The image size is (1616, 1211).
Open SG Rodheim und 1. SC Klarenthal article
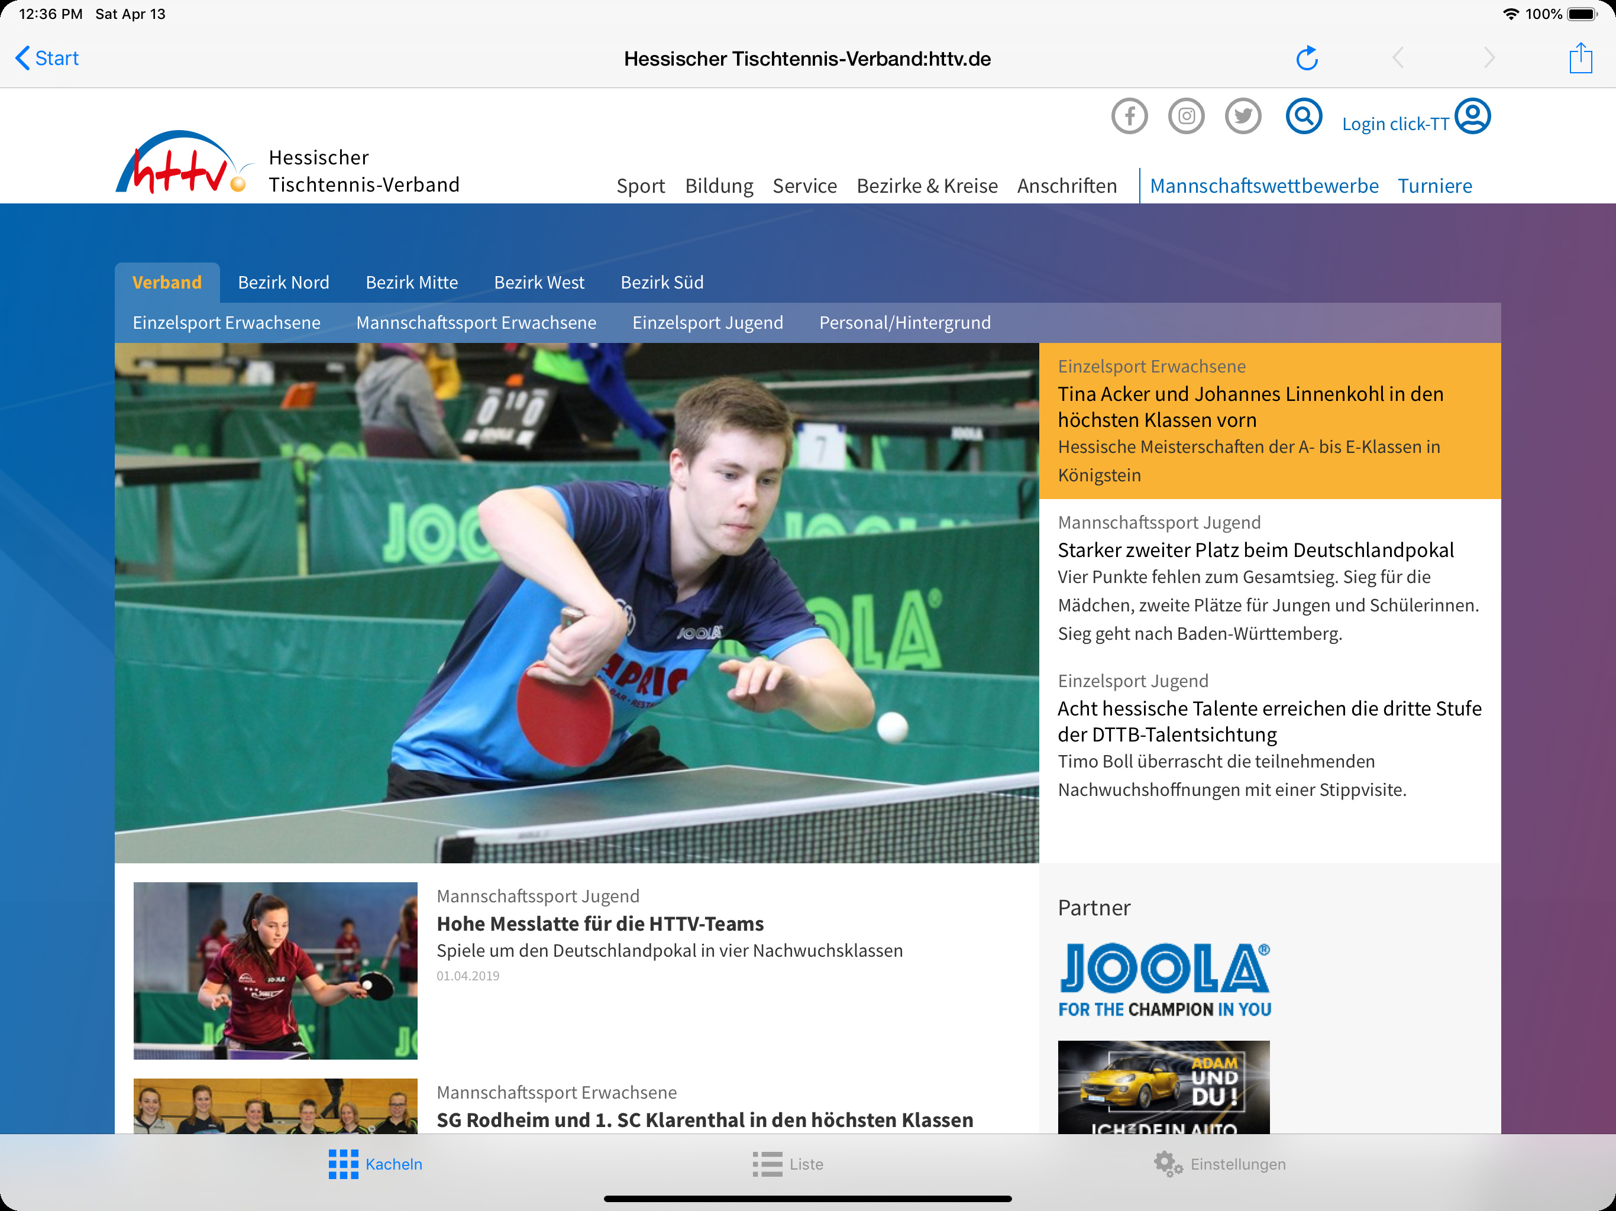(704, 1120)
